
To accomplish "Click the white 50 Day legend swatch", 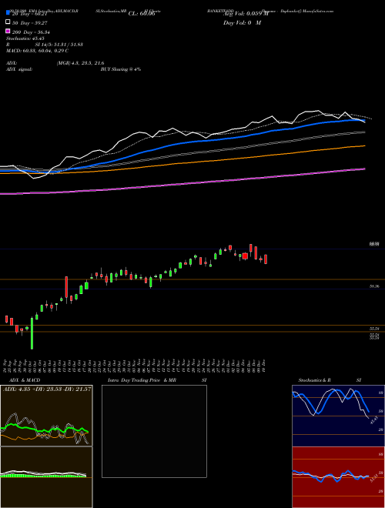I will click(x=8, y=22).
